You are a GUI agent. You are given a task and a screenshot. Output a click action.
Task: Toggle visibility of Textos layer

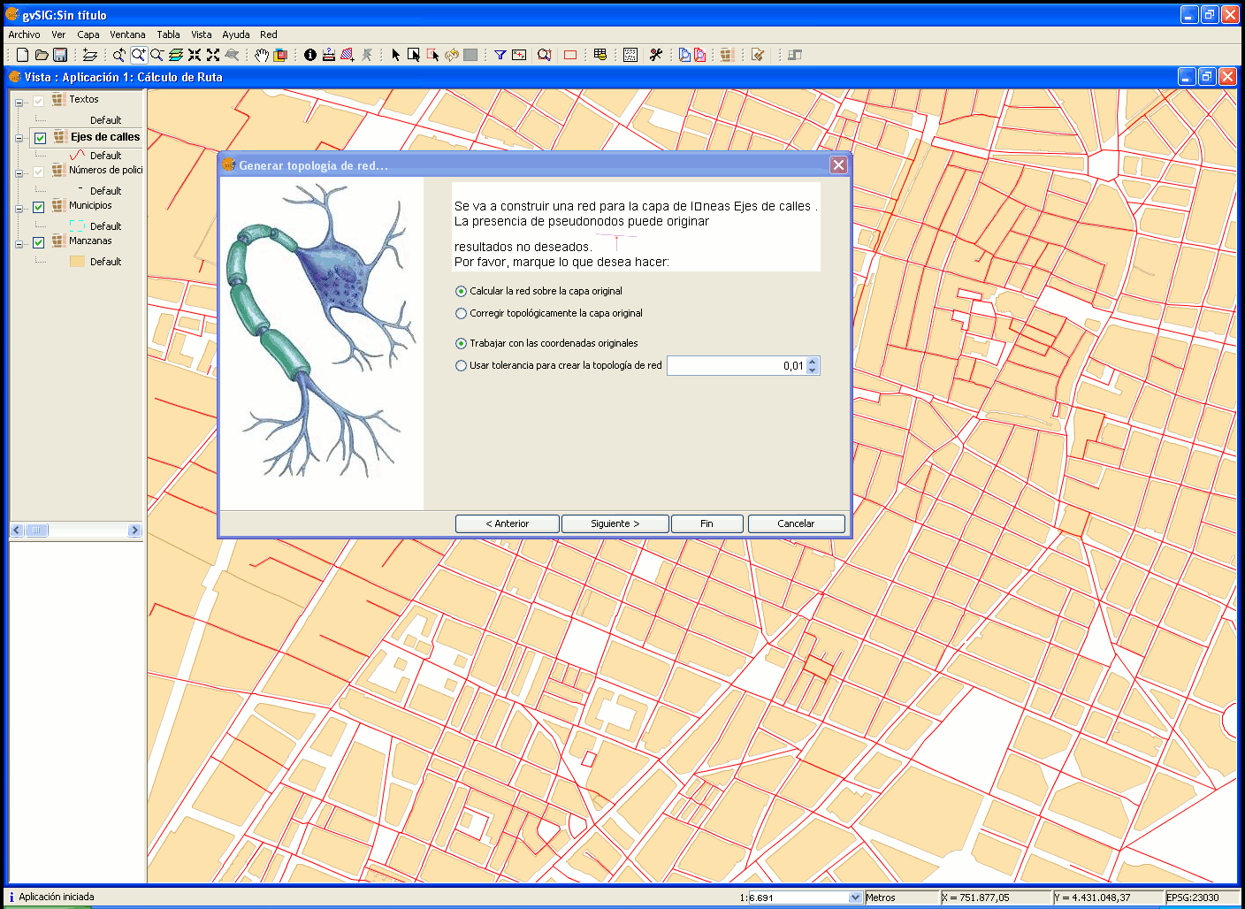38,101
